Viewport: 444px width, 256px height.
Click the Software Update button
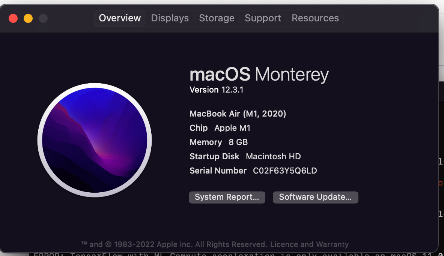tap(315, 197)
